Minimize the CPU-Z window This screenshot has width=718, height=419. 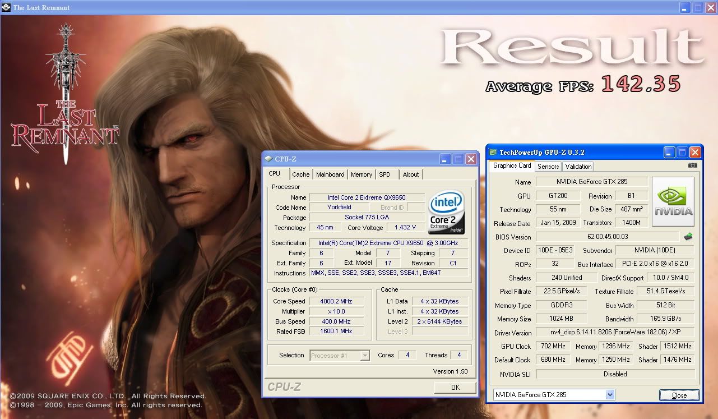[x=446, y=159]
